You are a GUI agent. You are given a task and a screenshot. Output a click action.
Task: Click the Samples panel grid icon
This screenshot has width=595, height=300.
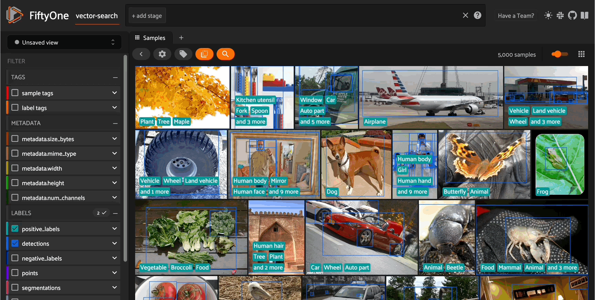[x=137, y=37]
